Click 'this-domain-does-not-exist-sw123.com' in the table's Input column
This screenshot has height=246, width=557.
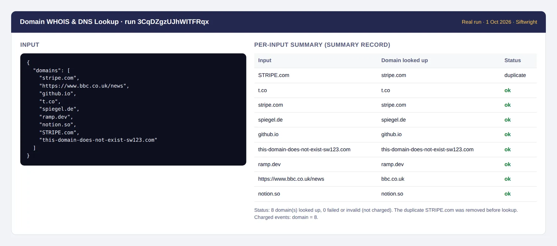(304, 149)
